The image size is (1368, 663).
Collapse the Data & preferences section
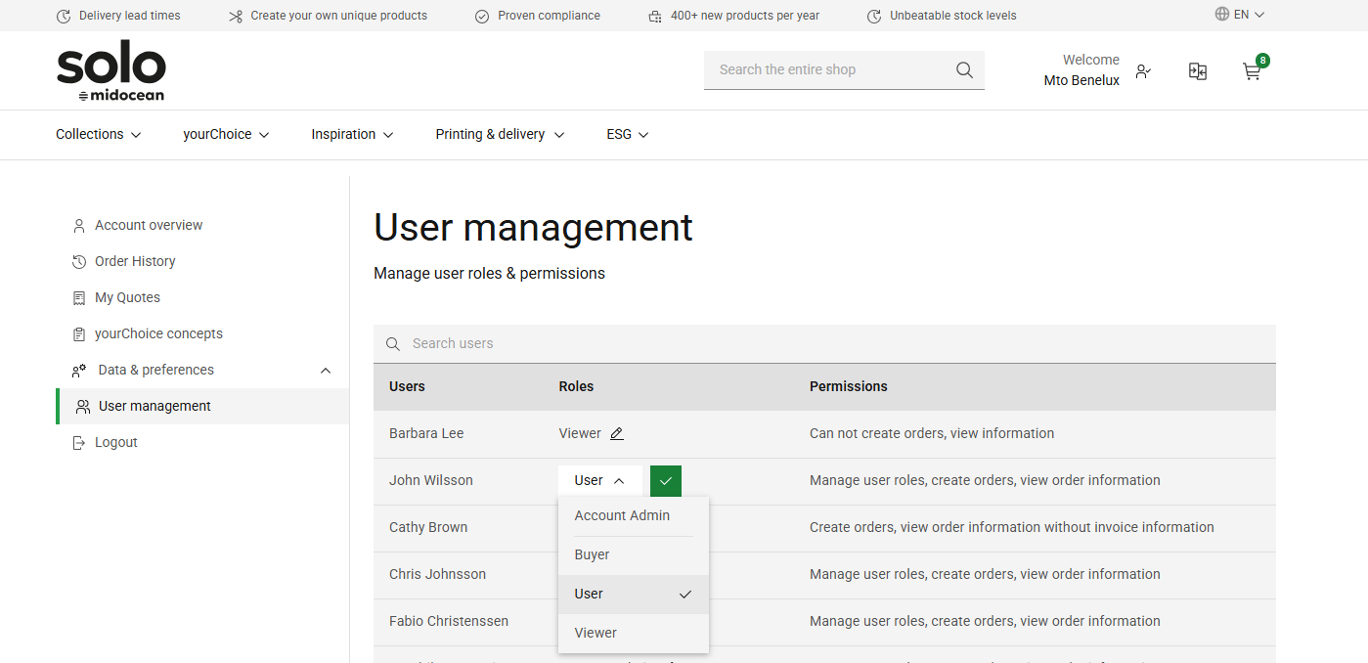coord(326,371)
